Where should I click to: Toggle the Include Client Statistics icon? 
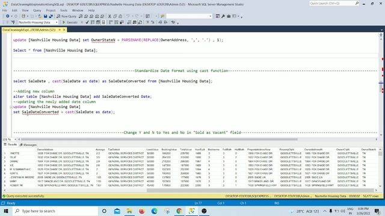tap(122, 22)
